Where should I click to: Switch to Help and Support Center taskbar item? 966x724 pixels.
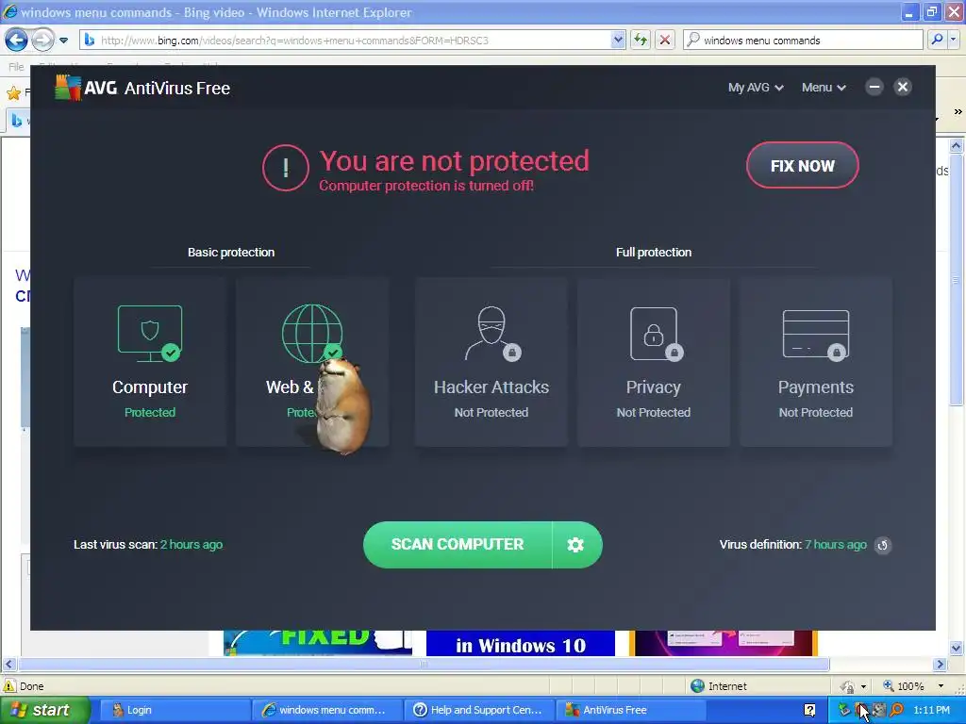(479, 710)
